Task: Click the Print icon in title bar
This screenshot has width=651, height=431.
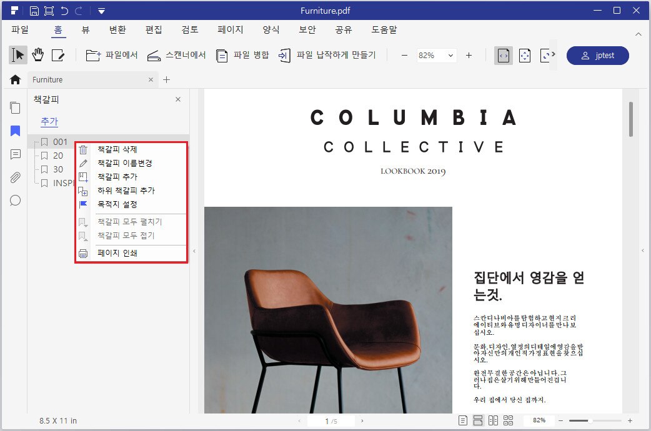Action: (x=49, y=11)
